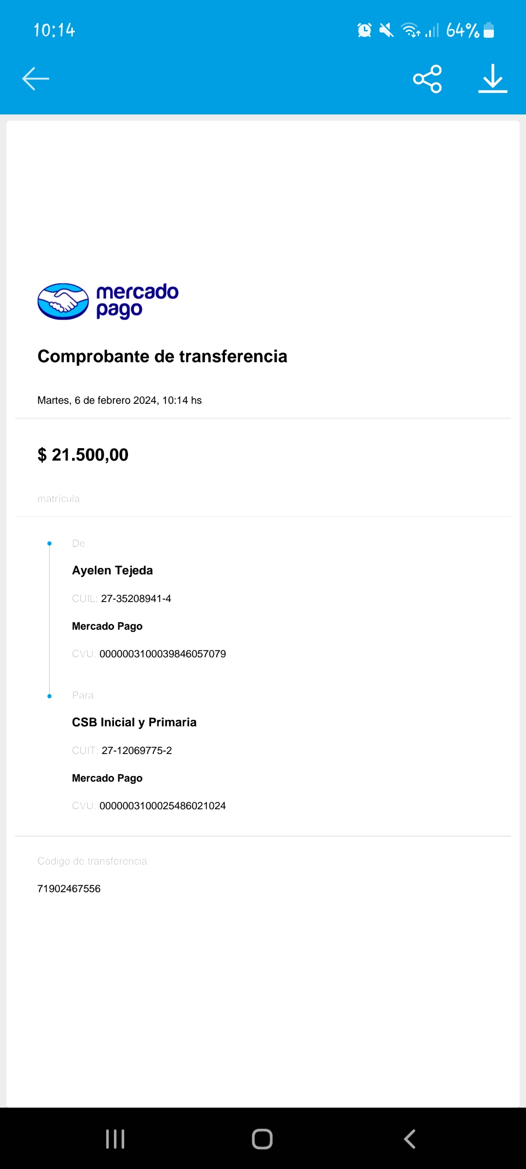The height and width of the screenshot is (1169, 526).
Task: Tap the Comprobante de transferencia heading
Action: pyautogui.click(x=163, y=357)
